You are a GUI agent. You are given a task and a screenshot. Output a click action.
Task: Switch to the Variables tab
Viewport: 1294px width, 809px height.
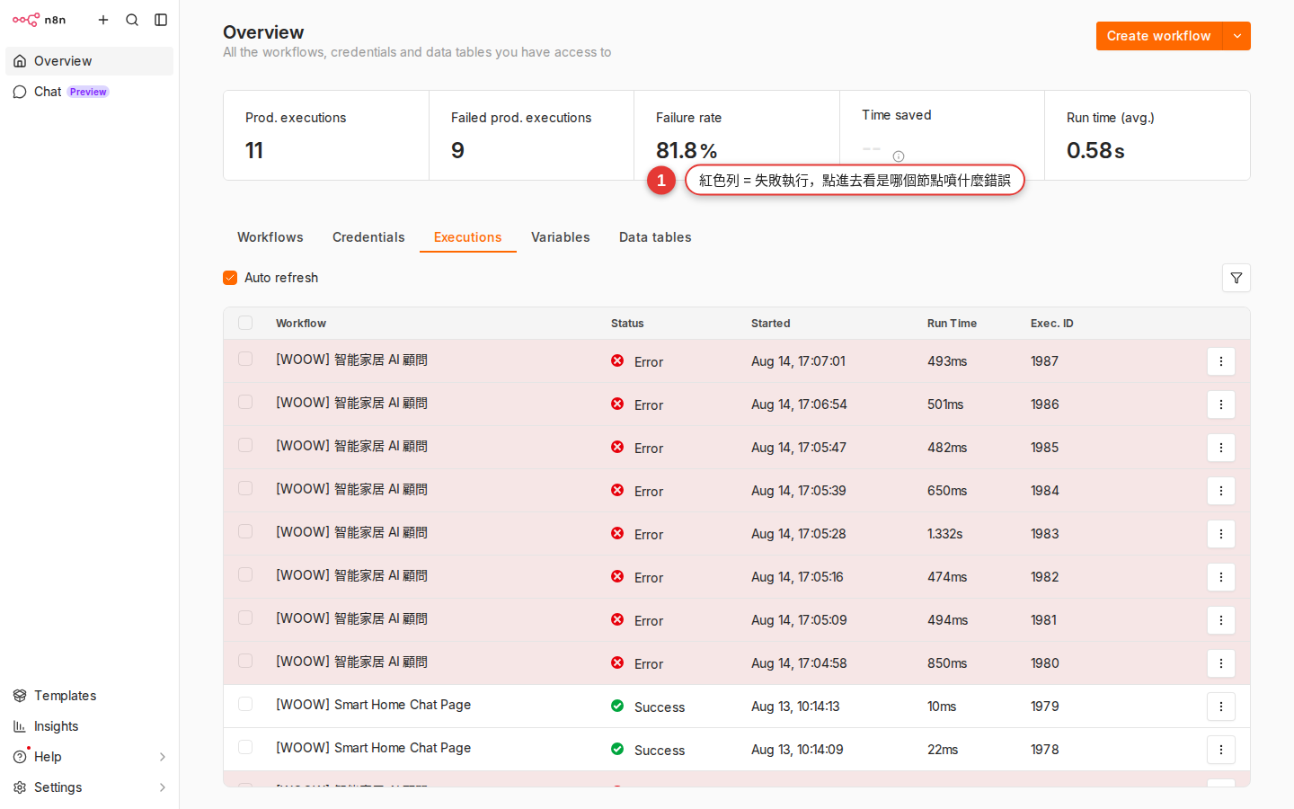point(561,237)
